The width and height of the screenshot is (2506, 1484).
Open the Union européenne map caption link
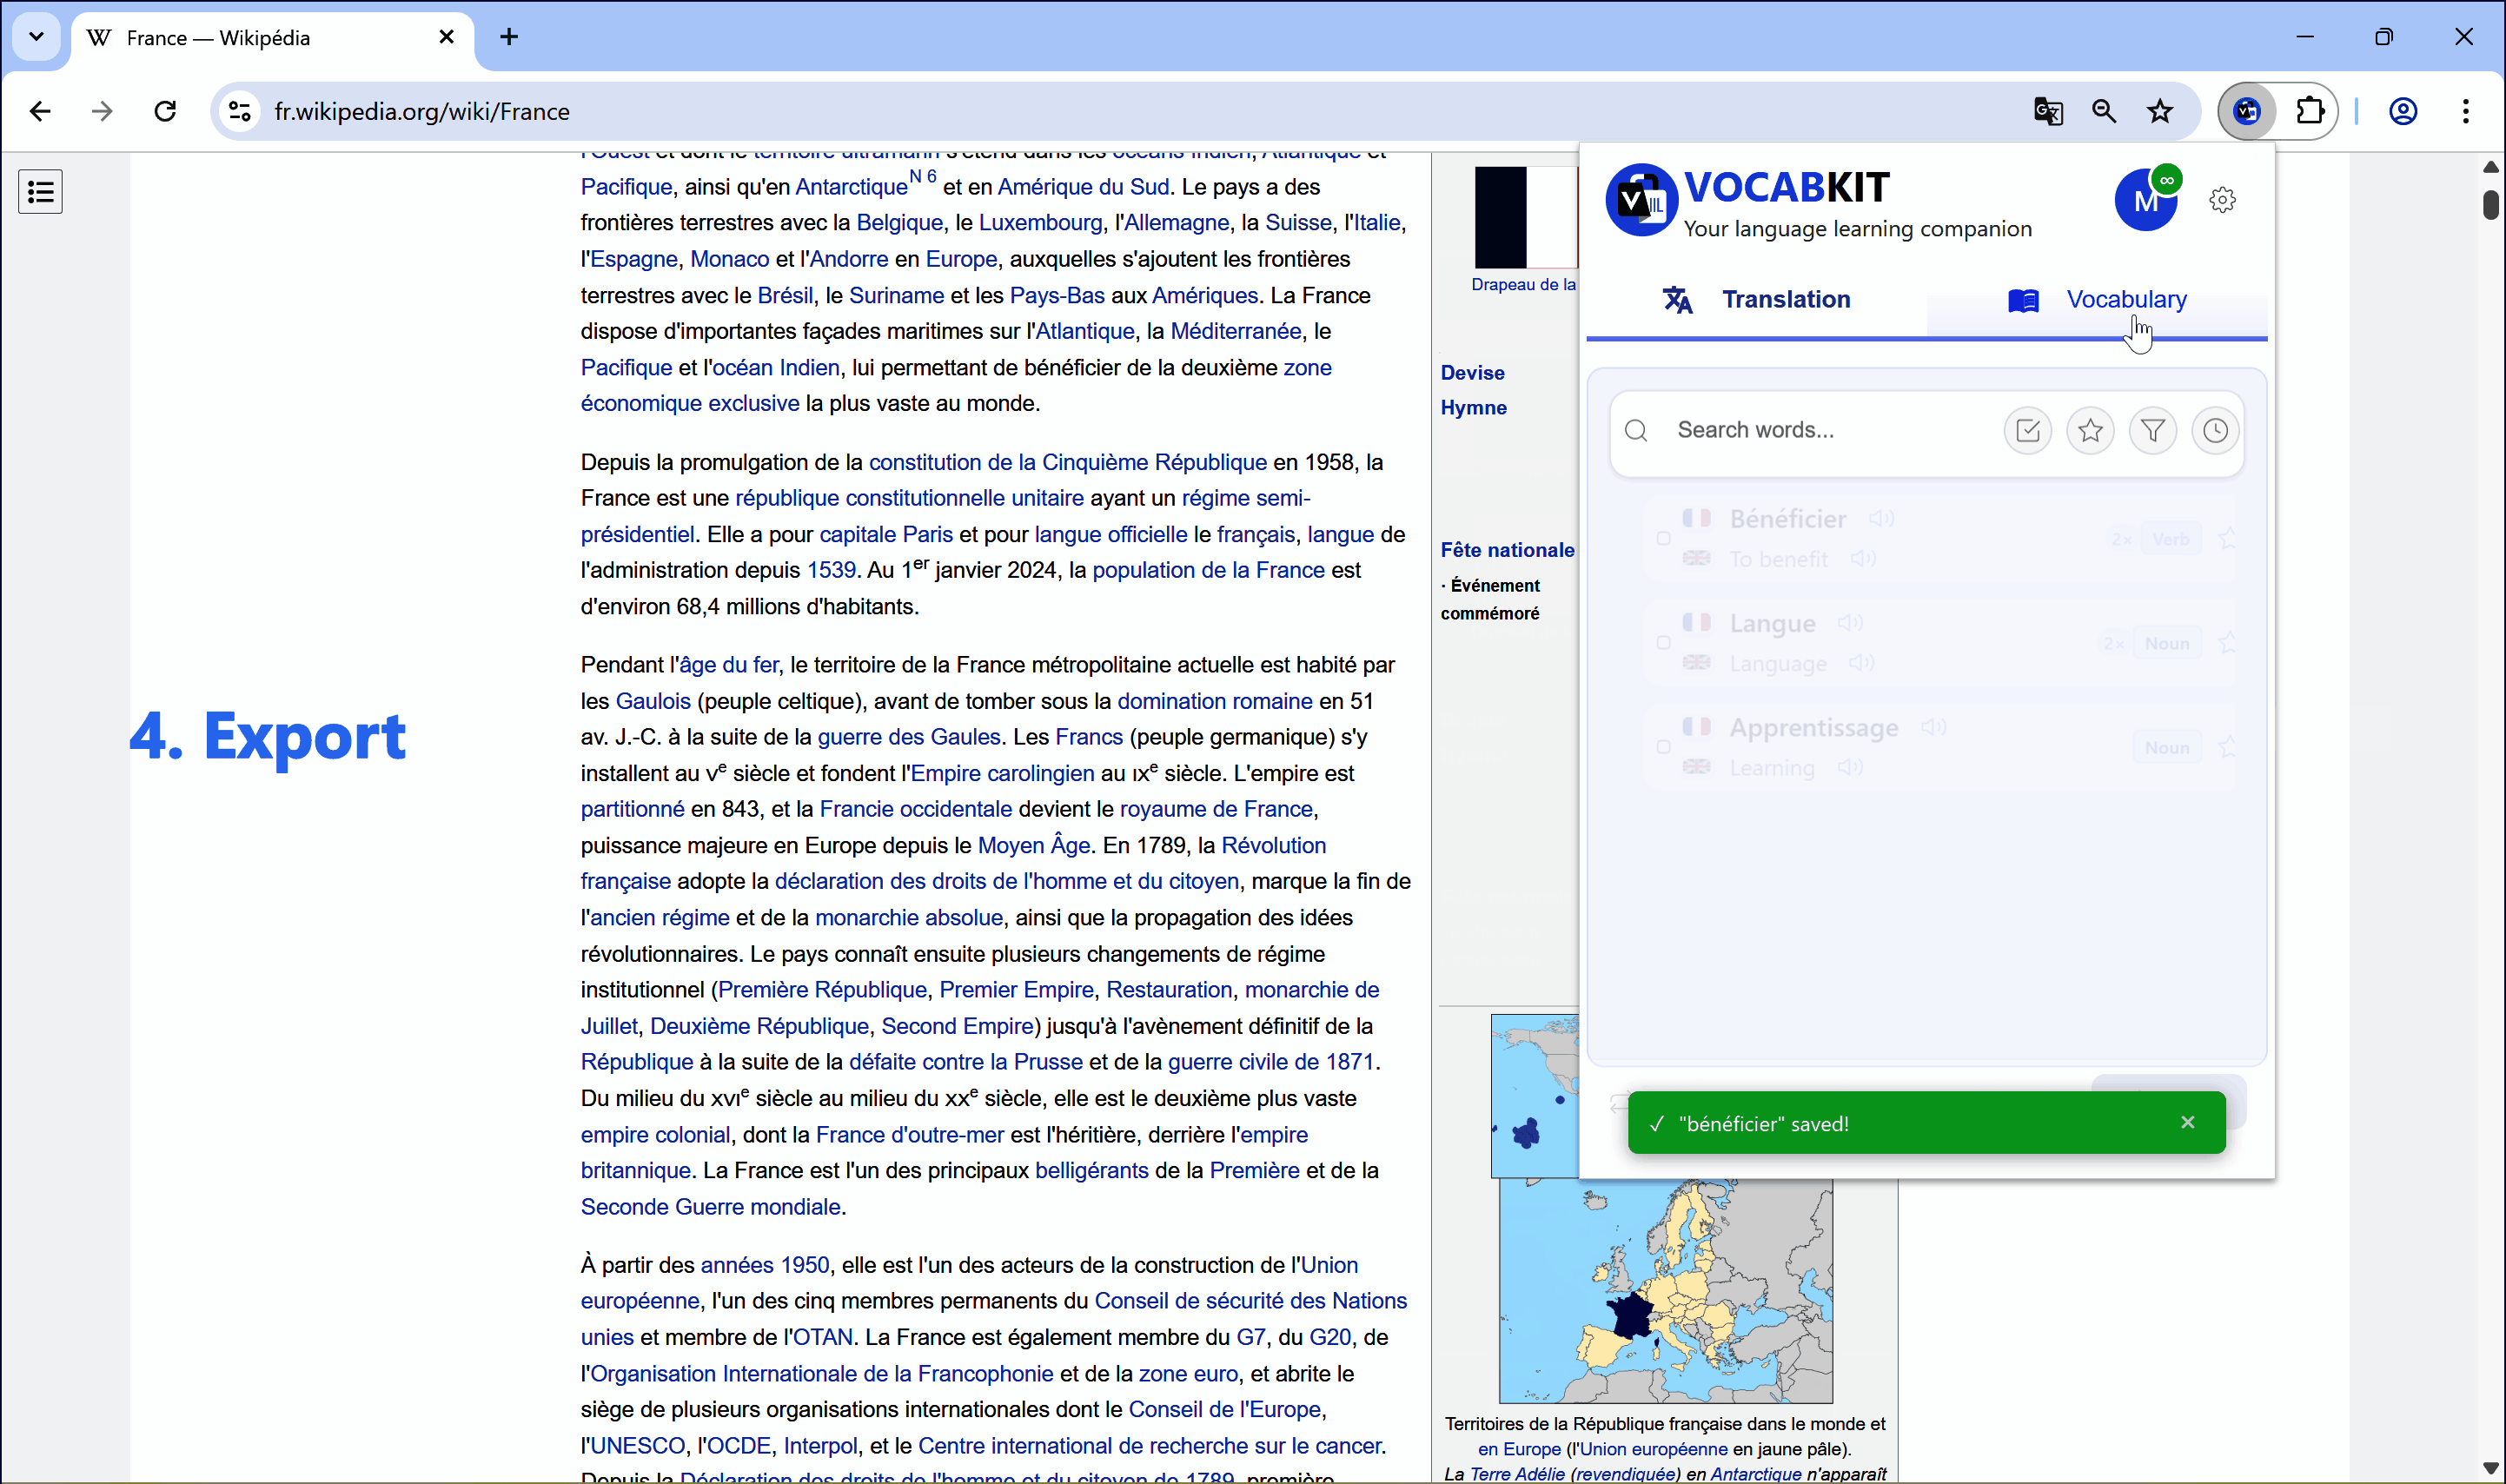pyautogui.click(x=1653, y=1449)
